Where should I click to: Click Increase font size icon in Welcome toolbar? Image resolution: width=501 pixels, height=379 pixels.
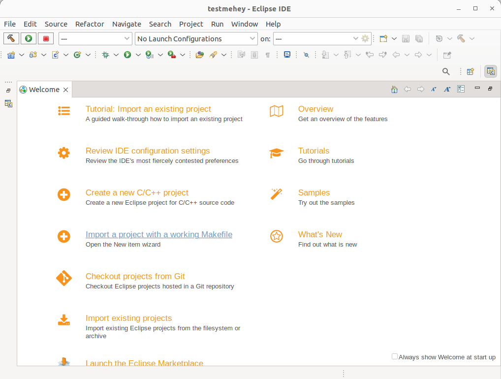point(447,89)
